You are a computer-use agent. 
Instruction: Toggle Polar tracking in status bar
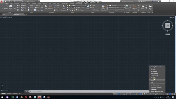pos(127,94)
